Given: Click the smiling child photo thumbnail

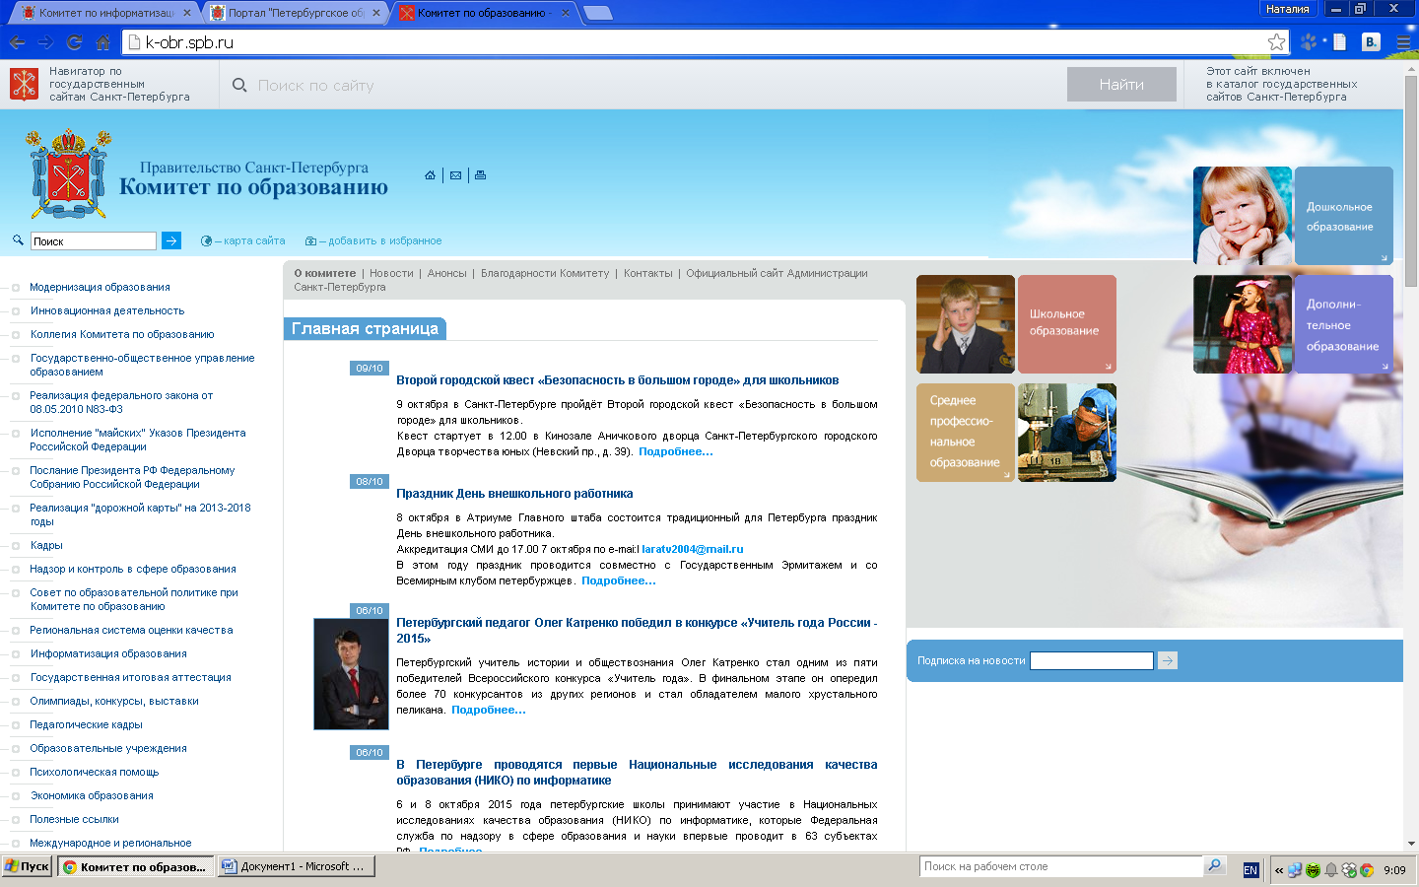Looking at the screenshot, I should point(1243,216).
